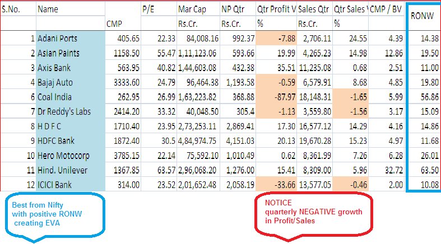Click the 'P/E' column header
Viewport: 441px width, 244px height.
159,9
